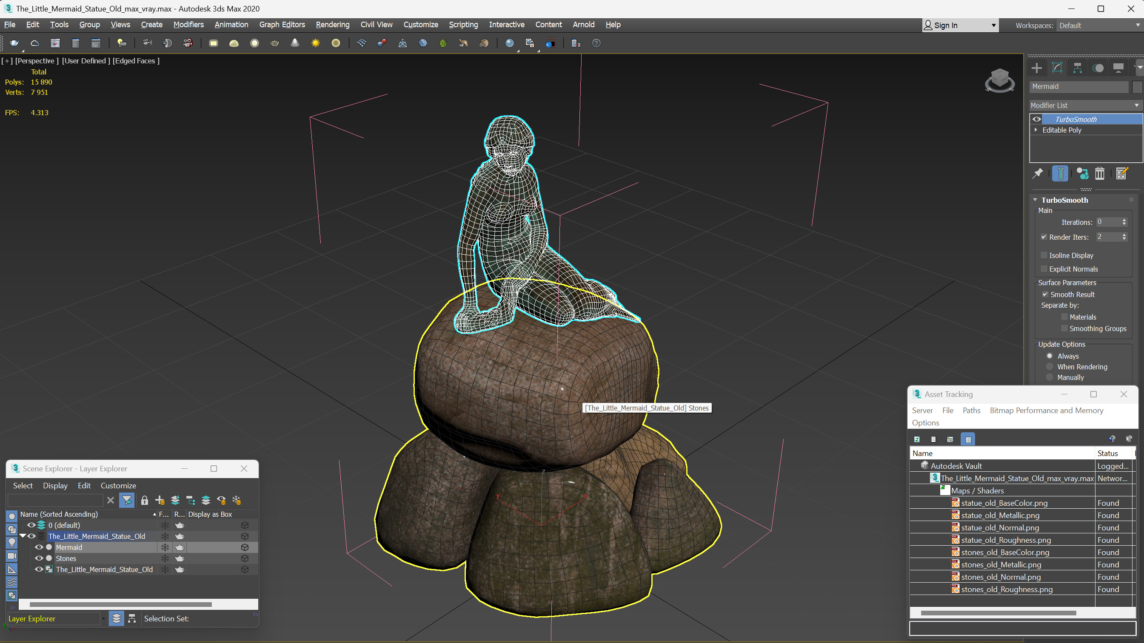The image size is (1144, 643).
Task: Click freeze all layers snowflake icon in Scene Explorer
Action: coord(237,501)
